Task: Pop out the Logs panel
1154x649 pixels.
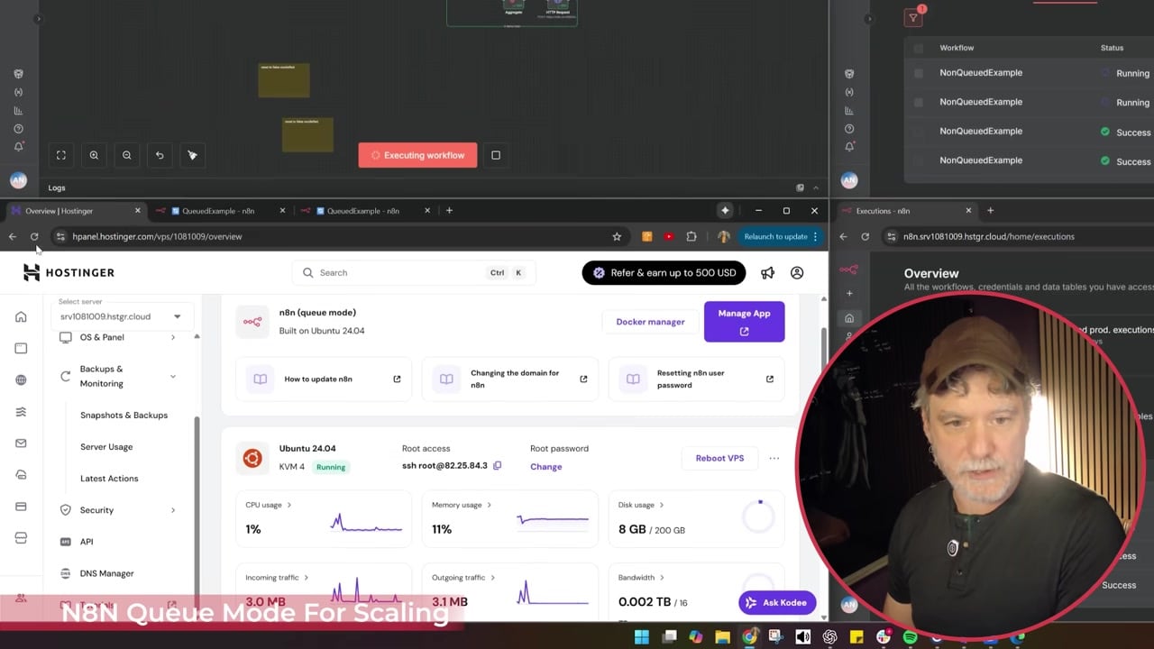Action: tap(800, 187)
